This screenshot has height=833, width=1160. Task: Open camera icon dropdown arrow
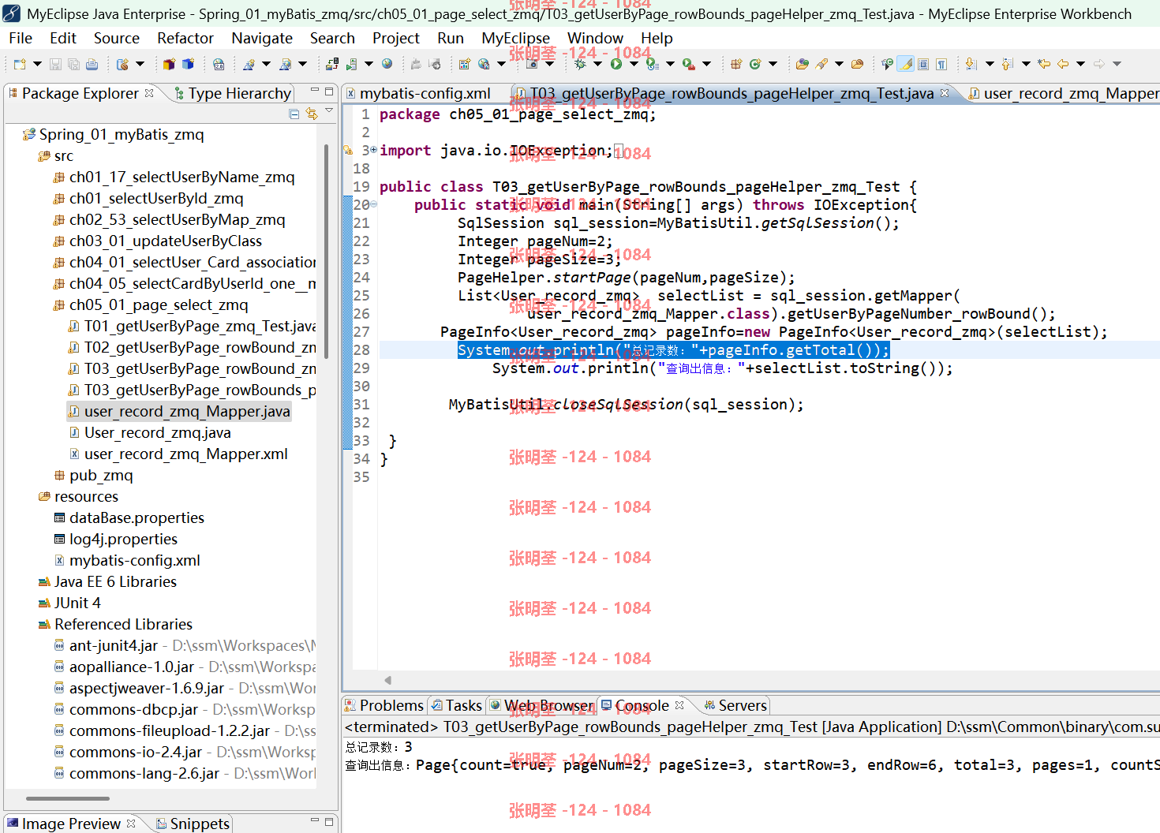(549, 64)
